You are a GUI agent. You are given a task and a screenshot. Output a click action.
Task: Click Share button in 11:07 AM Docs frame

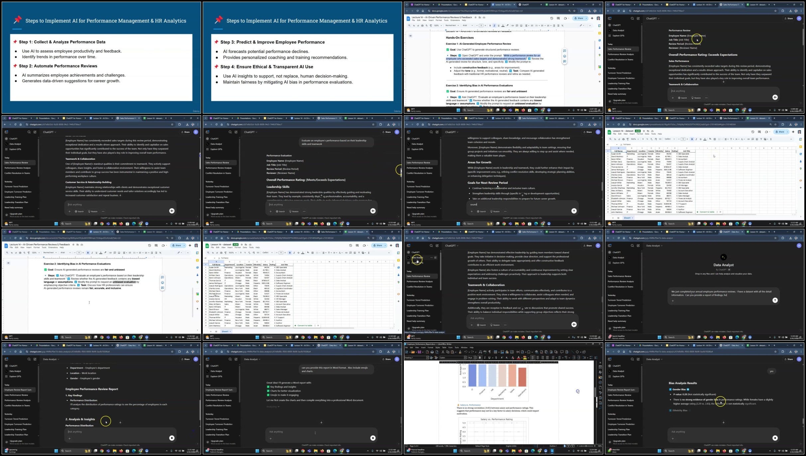(x=579, y=18)
